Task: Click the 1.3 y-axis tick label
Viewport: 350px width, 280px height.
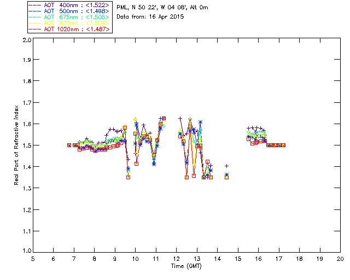Action: pos(27,189)
